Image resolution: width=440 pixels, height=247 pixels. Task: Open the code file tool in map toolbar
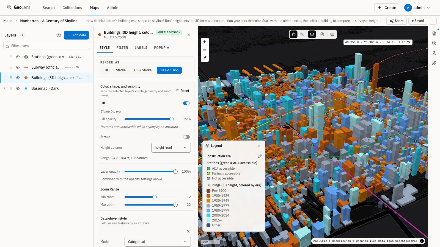[322, 34]
